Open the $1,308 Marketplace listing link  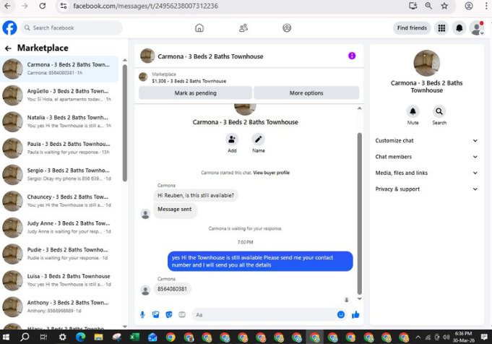click(189, 81)
